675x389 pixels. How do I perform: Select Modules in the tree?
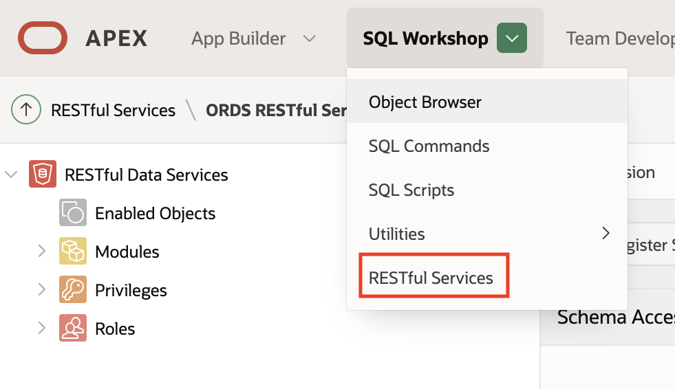click(127, 252)
